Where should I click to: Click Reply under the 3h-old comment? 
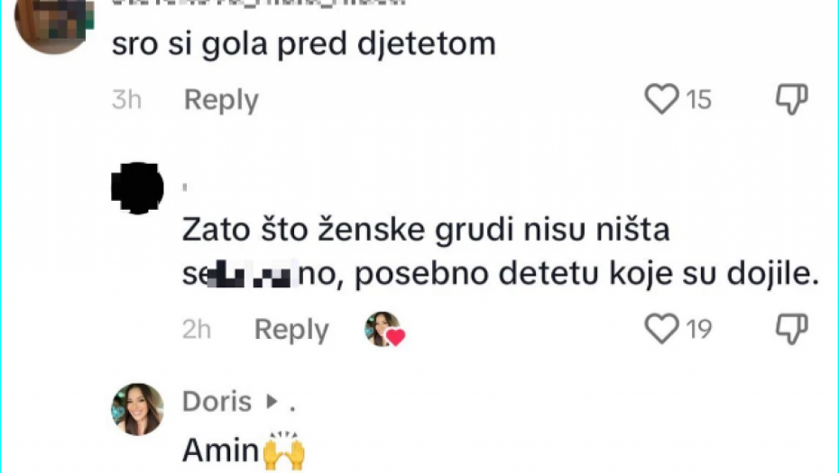(x=221, y=100)
